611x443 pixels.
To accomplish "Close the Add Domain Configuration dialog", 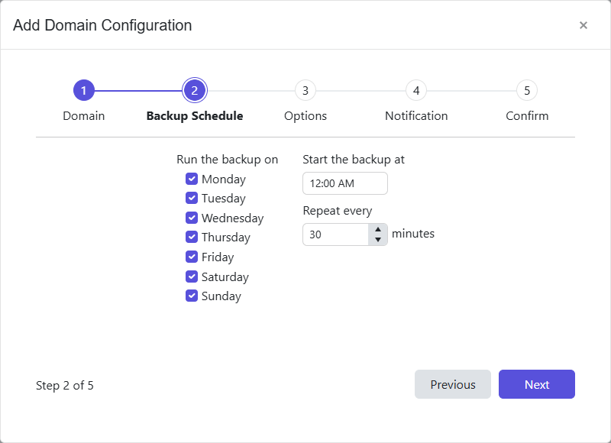I will coord(584,25).
